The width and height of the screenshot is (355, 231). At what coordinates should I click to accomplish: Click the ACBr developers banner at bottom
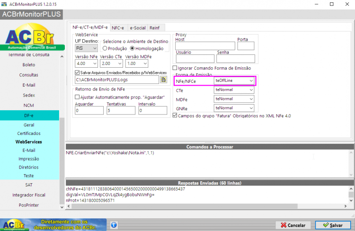click(53, 225)
